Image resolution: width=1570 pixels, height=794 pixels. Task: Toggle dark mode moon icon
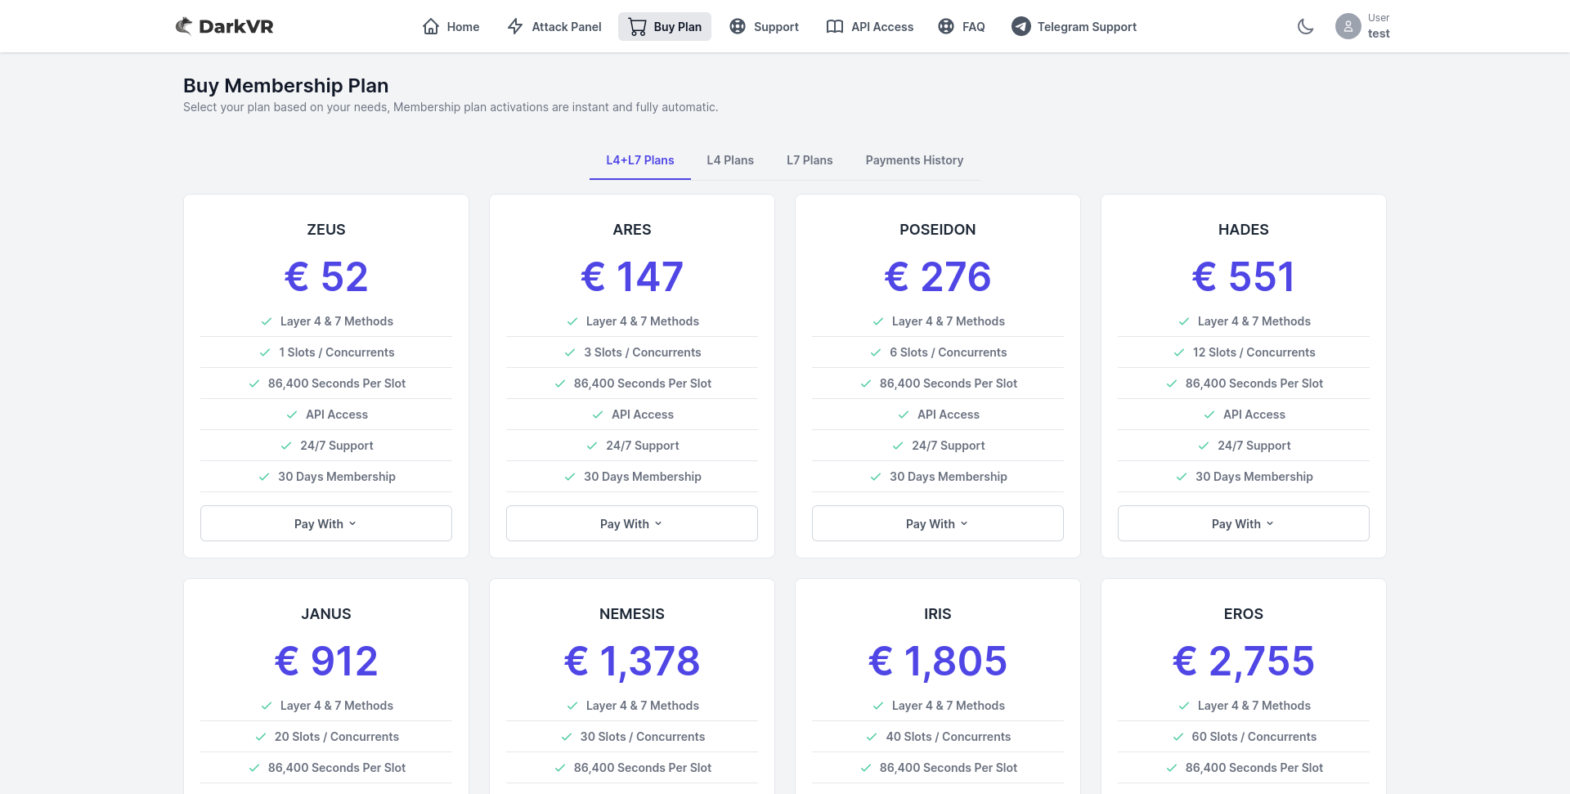click(x=1306, y=26)
